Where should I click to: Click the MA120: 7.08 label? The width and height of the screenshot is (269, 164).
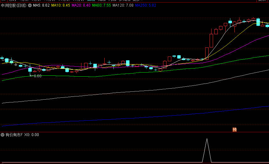coord(123,5)
